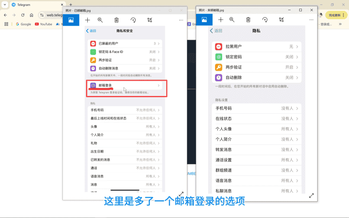The image size is (349, 218).
Task: Open the site information icon in address bar
Action: pyautogui.click(x=42, y=15)
